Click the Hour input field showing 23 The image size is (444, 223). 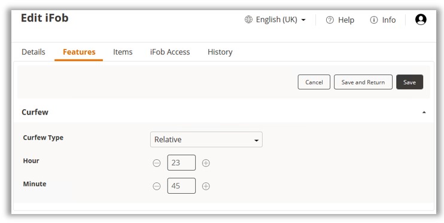click(181, 163)
